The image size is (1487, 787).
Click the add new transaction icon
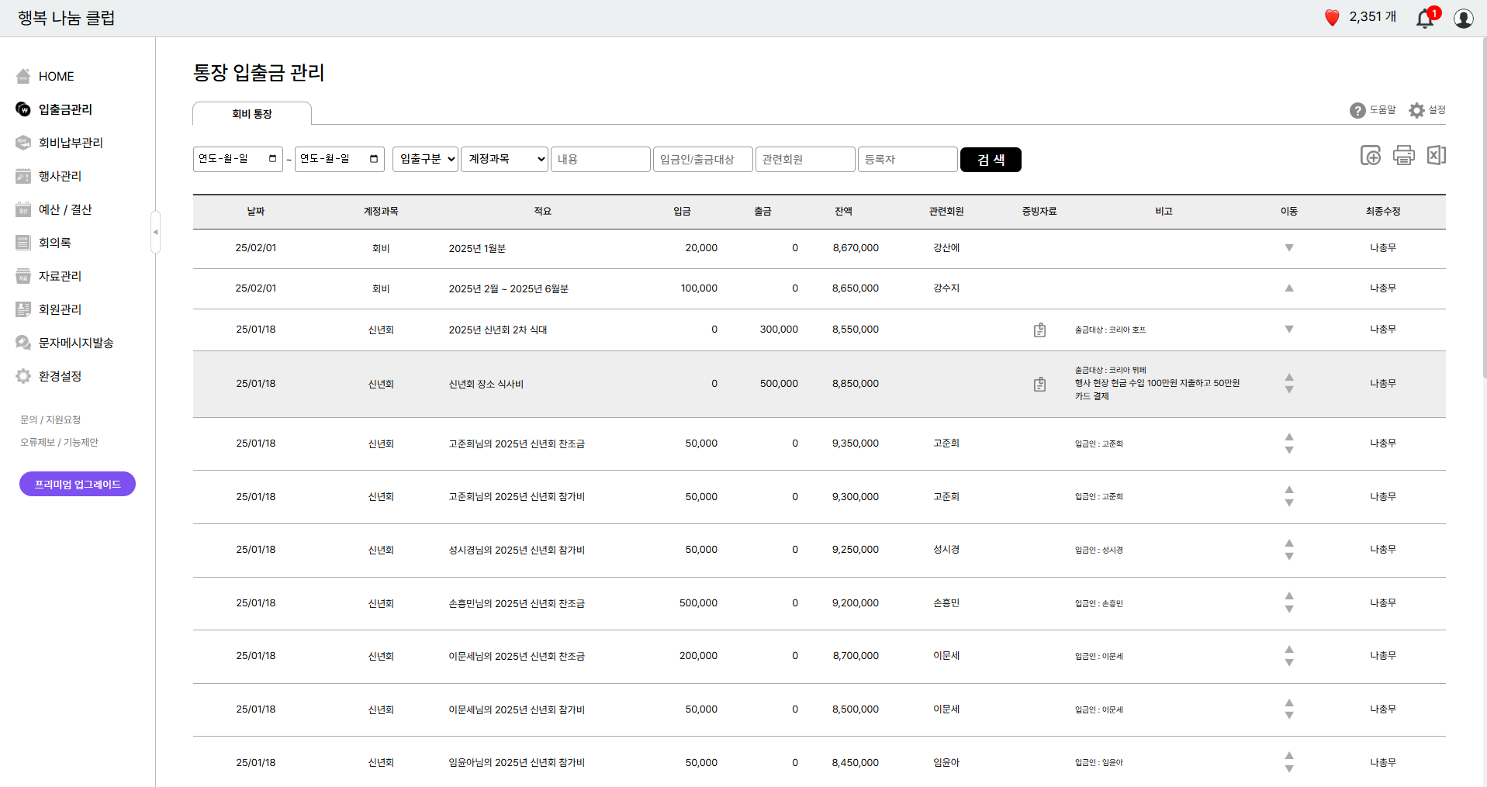(1370, 156)
